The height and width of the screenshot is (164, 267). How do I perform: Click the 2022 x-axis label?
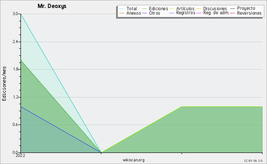[20, 156]
